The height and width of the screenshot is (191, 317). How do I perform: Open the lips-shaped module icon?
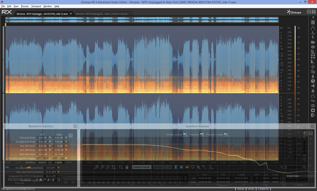coord(313,47)
